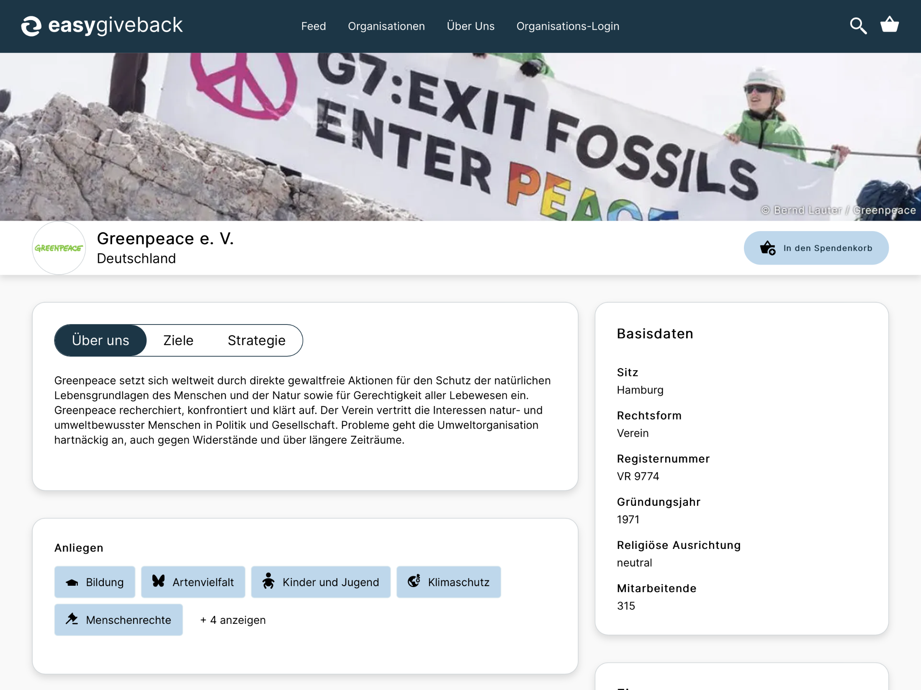Switch to the Ziele tab
This screenshot has height=690, width=921.
click(x=178, y=340)
